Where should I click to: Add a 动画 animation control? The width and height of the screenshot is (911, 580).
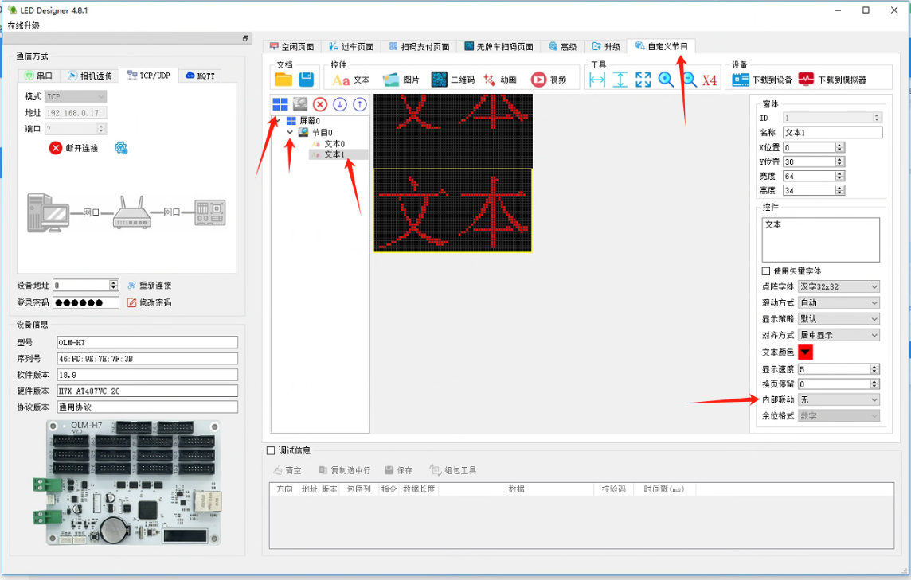pyautogui.click(x=500, y=80)
